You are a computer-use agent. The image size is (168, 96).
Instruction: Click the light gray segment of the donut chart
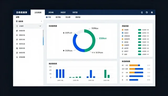[80, 32]
